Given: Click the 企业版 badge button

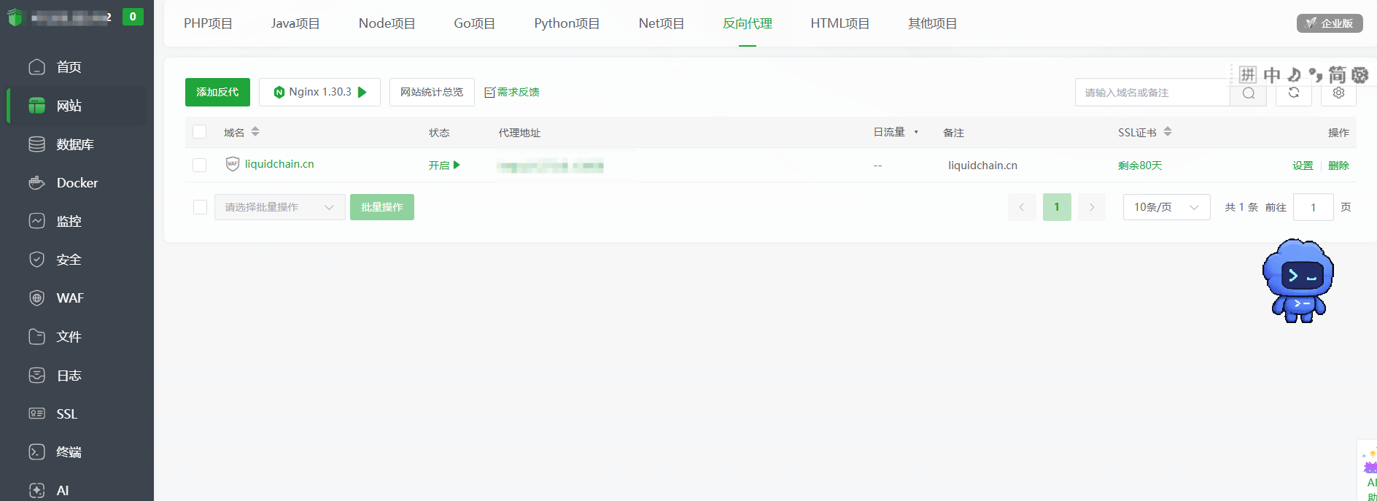Looking at the screenshot, I should (x=1330, y=23).
